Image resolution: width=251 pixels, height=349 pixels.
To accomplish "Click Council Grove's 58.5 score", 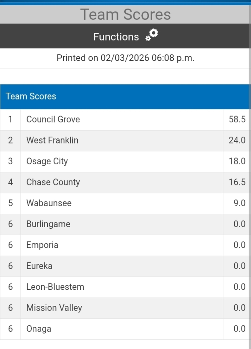I will click(237, 119).
